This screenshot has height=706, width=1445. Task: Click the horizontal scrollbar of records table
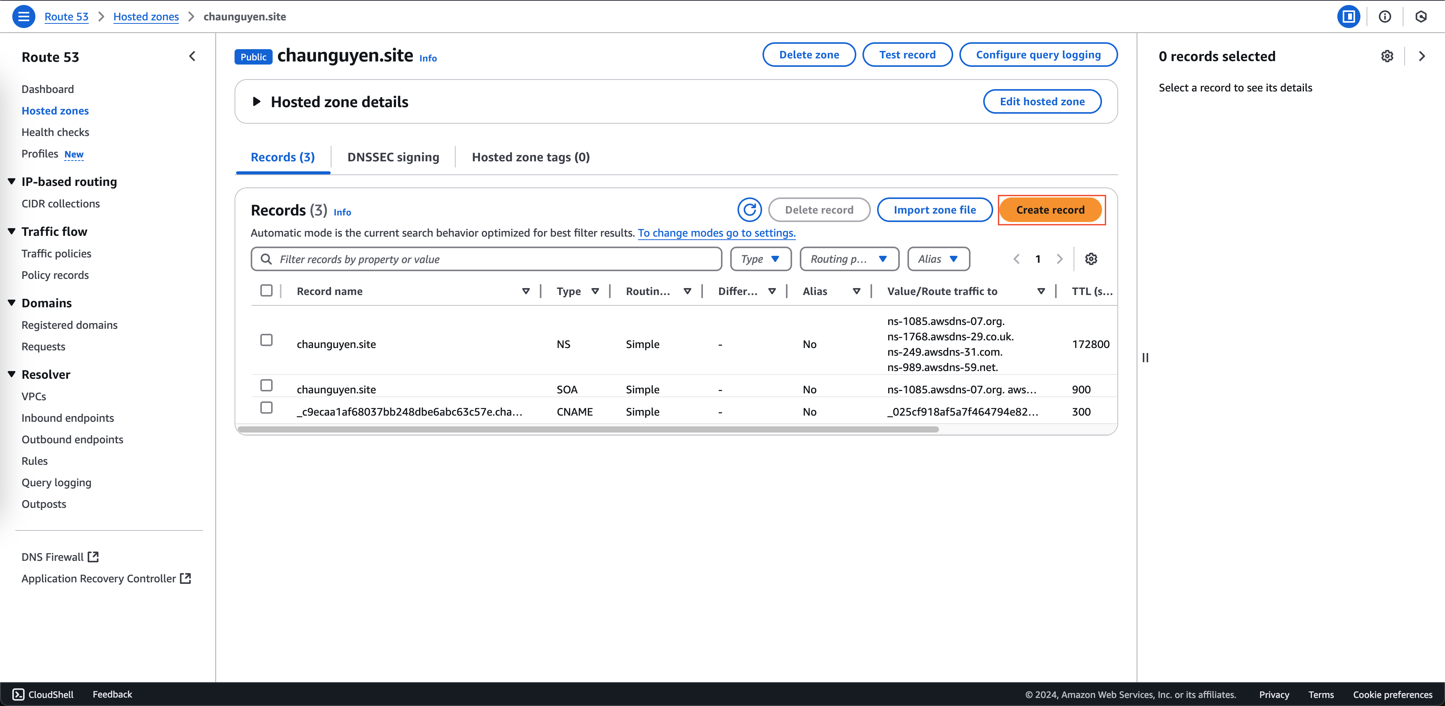click(588, 429)
